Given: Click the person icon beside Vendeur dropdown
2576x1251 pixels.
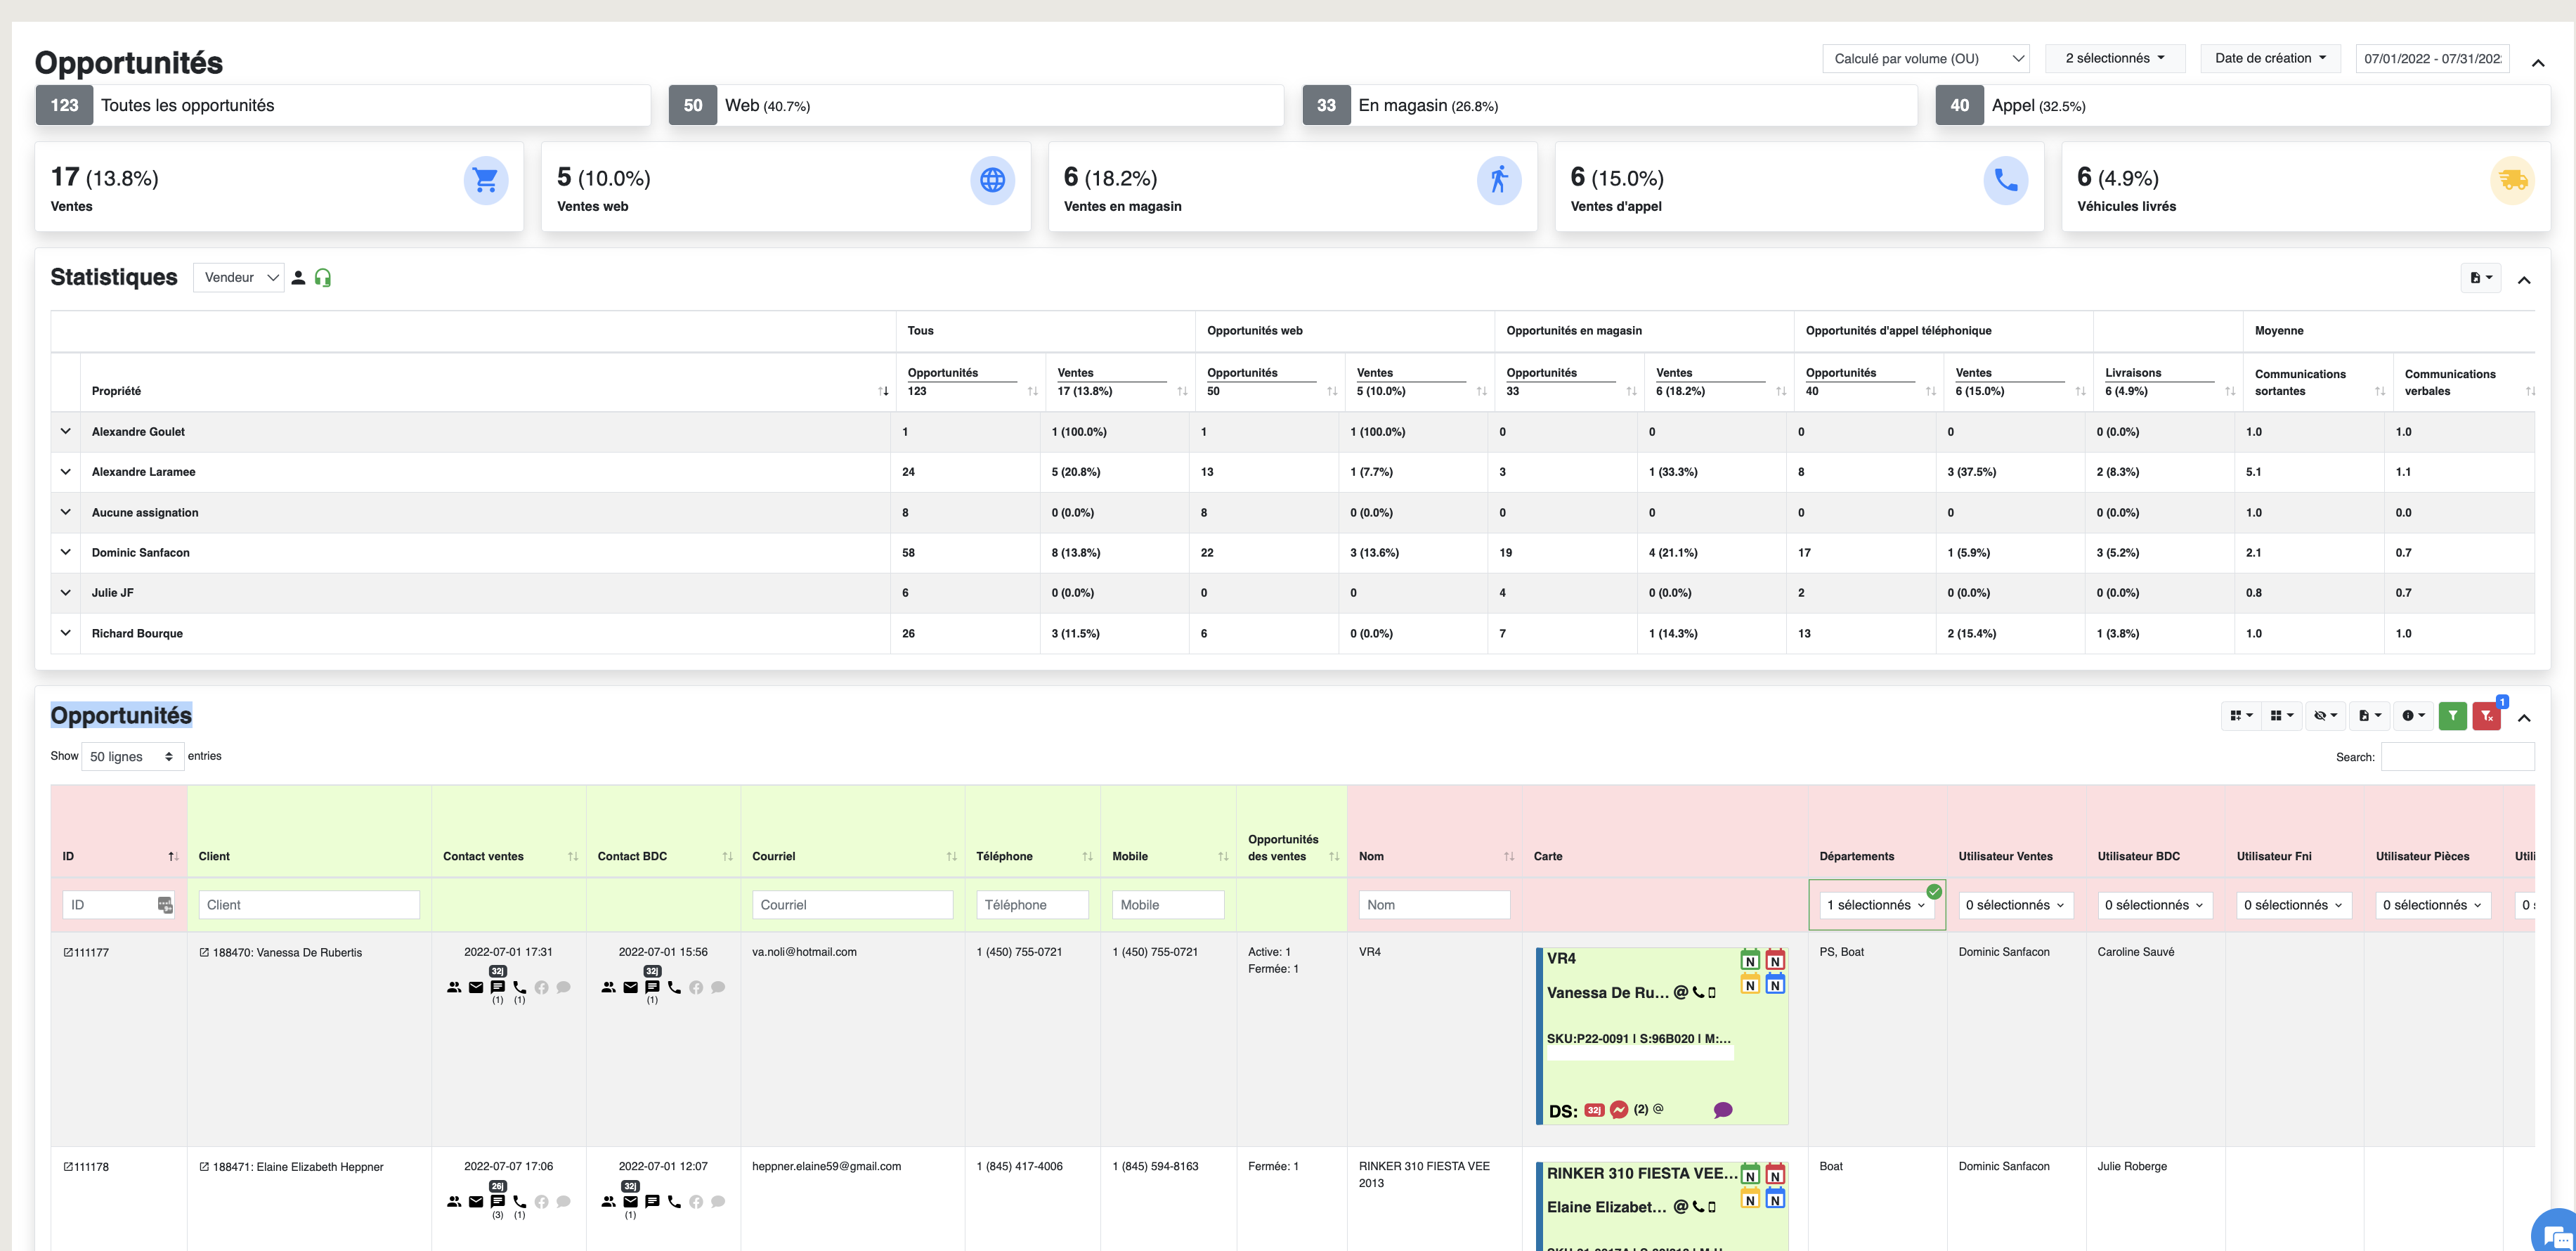Looking at the screenshot, I should click(x=298, y=278).
